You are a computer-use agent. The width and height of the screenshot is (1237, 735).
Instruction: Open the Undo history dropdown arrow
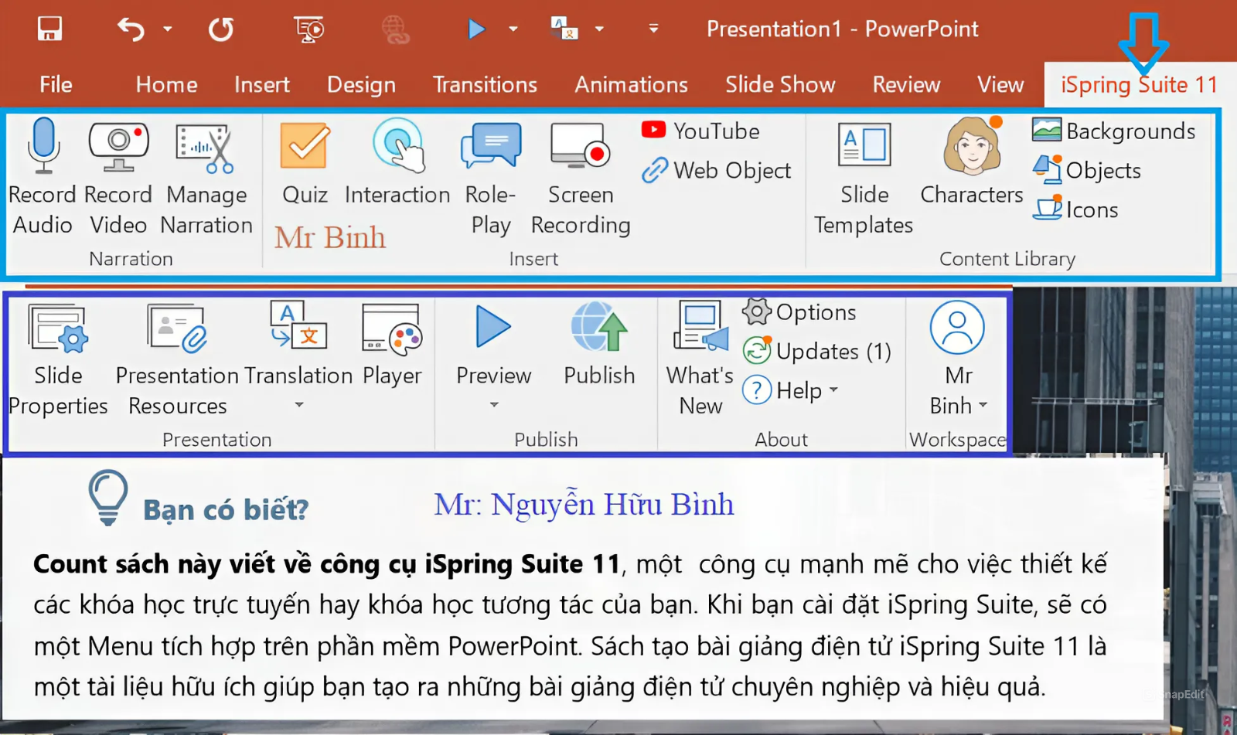point(167,29)
